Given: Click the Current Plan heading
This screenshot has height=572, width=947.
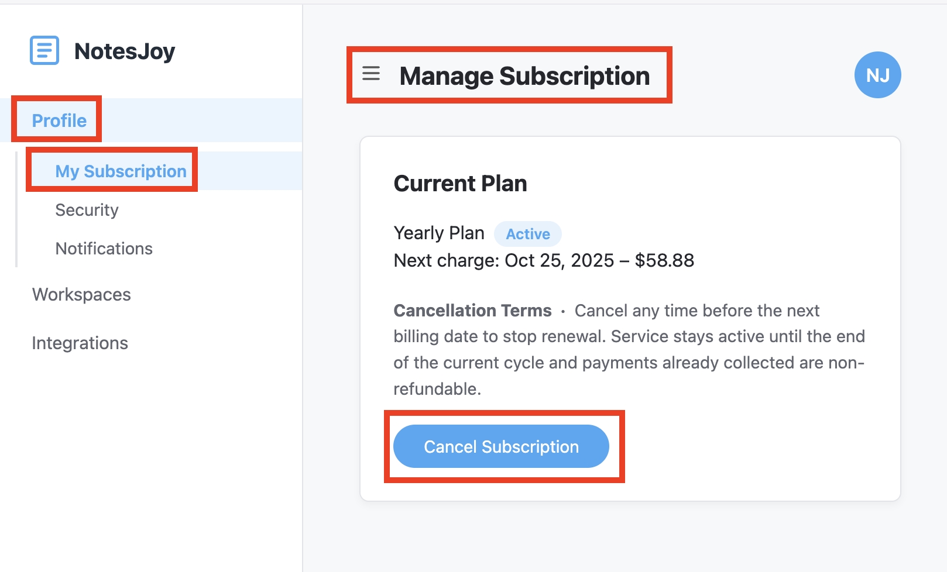Looking at the screenshot, I should 460,184.
